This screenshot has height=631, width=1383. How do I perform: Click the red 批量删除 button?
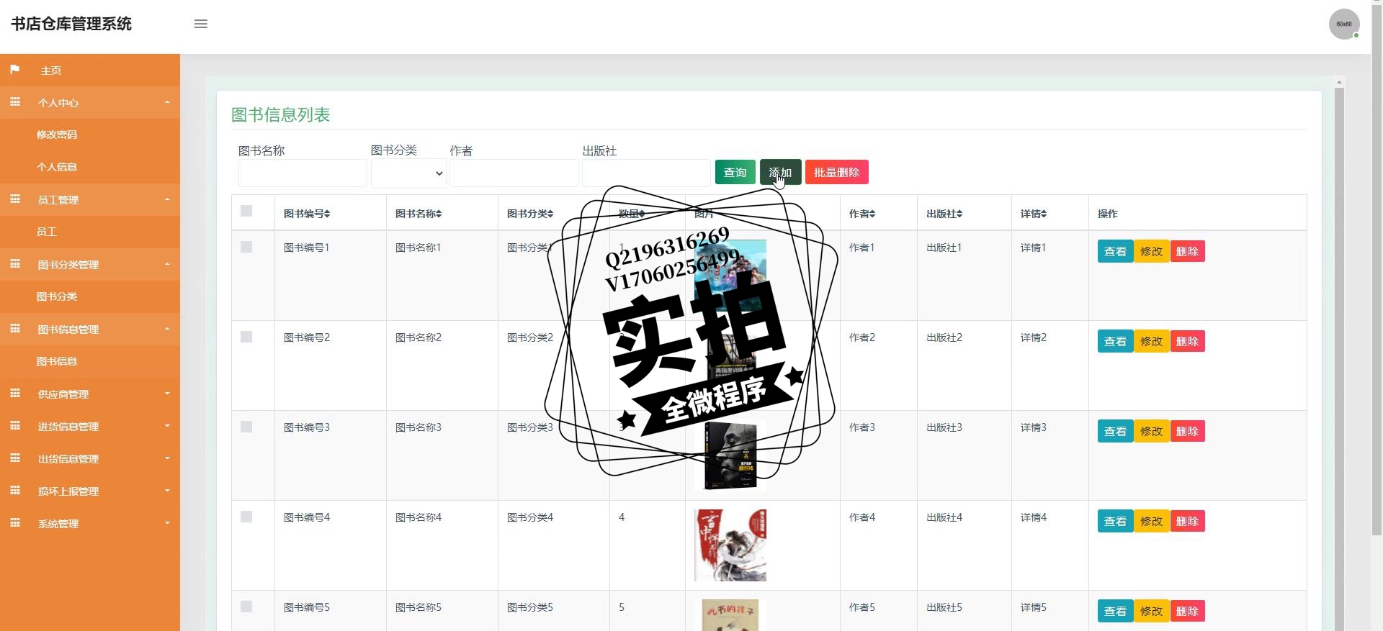(836, 172)
